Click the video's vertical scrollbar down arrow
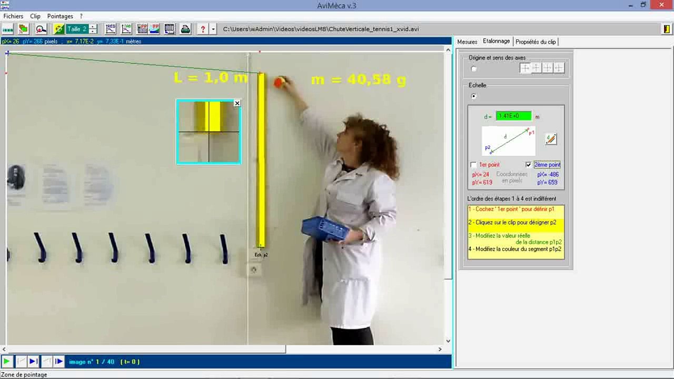This screenshot has height=379, width=674. (x=448, y=341)
